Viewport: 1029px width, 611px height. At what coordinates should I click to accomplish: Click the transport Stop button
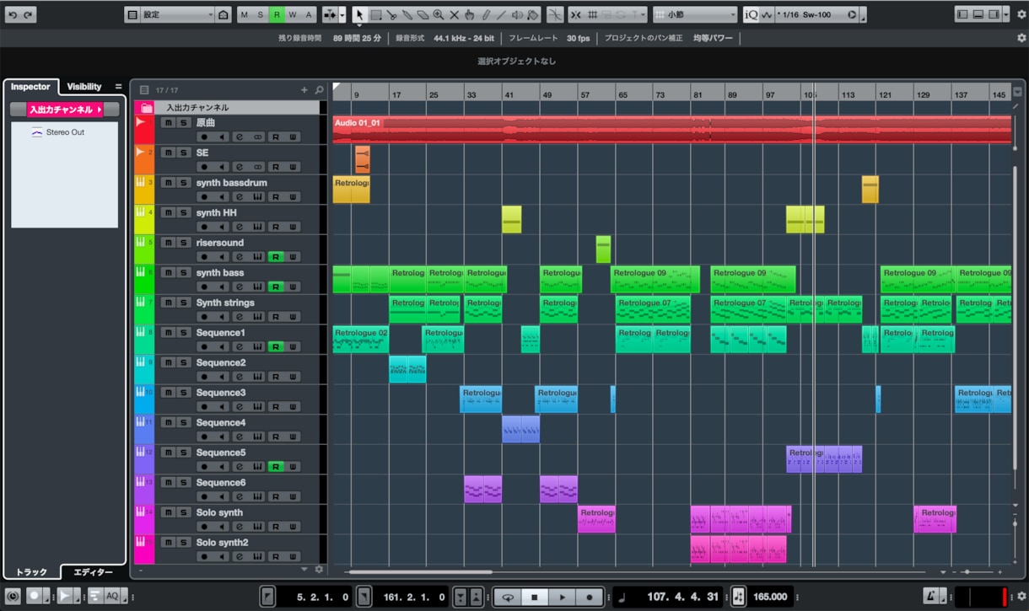tap(535, 597)
